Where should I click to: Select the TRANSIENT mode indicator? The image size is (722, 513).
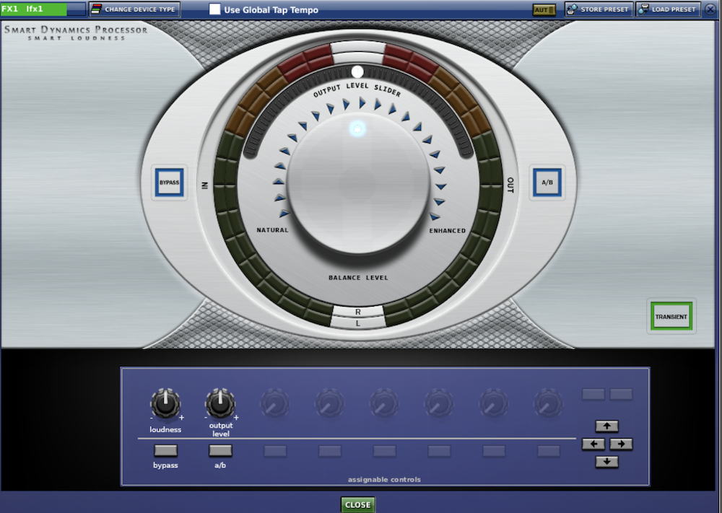(671, 316)
